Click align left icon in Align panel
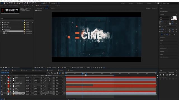The image size is (179, 100). 160,75
